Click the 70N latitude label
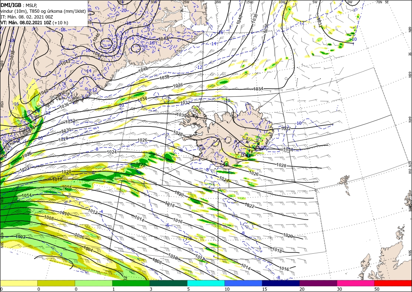Viewport: 412px width, 292px height. [x=379, y=2]
